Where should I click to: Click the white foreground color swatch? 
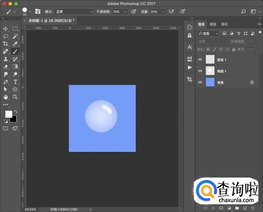[8, 114]
